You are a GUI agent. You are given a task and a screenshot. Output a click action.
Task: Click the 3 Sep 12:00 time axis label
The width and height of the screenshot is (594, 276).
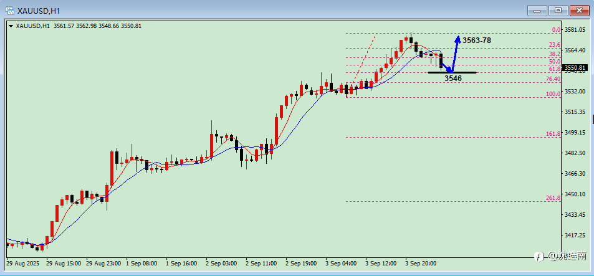(x=382, y=263)
